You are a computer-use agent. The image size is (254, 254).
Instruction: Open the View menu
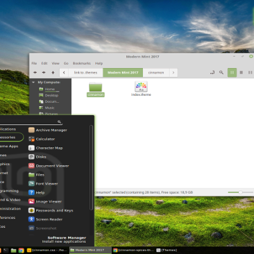(x=56, y=63)
